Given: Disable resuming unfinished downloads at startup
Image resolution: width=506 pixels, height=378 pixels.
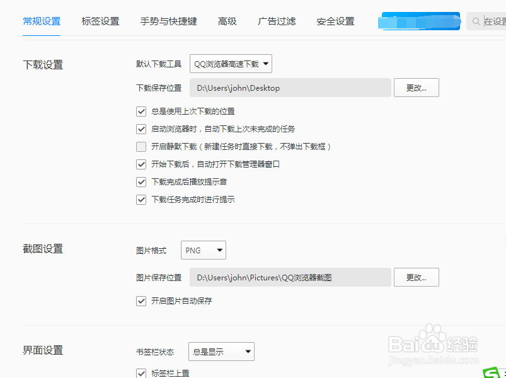Looking at the screenshot, I should point(141,129).
